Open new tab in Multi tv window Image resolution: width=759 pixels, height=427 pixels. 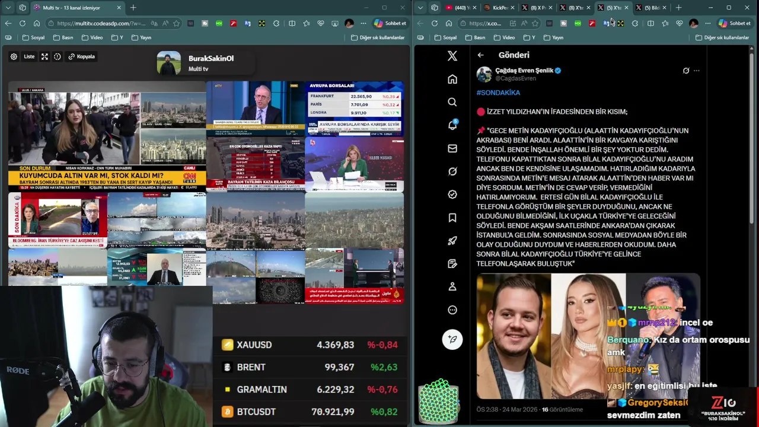click(133, 8)
